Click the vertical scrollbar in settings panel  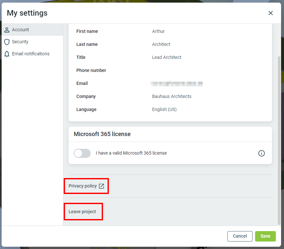coord(279,140)
